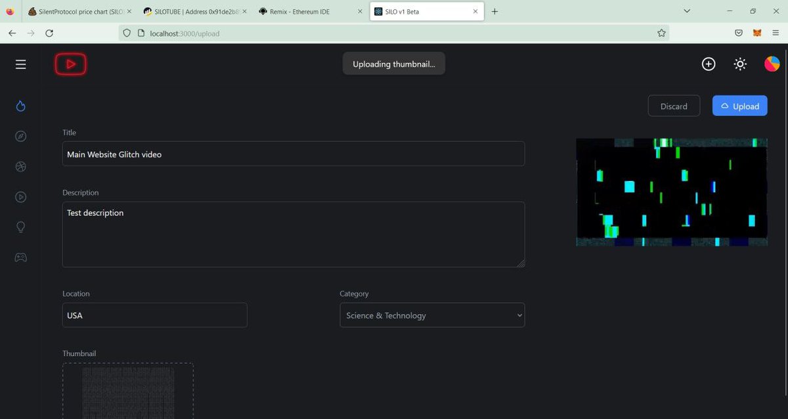Click the blue Upload button
The width and height of the screenshot is (788, 419).
pyautogui.click(x=740, y=106)
